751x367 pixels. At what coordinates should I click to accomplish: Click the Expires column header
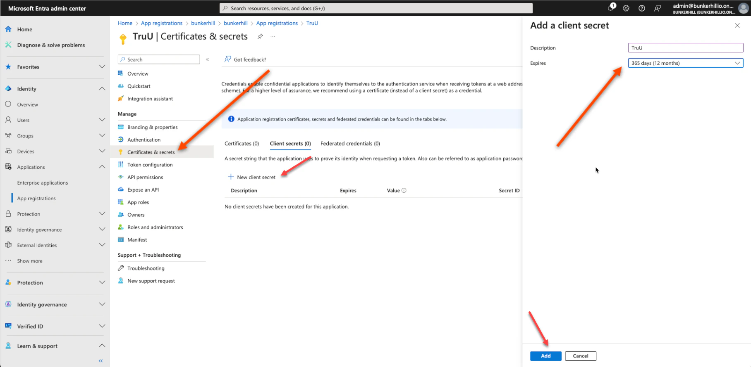[348, 191]
